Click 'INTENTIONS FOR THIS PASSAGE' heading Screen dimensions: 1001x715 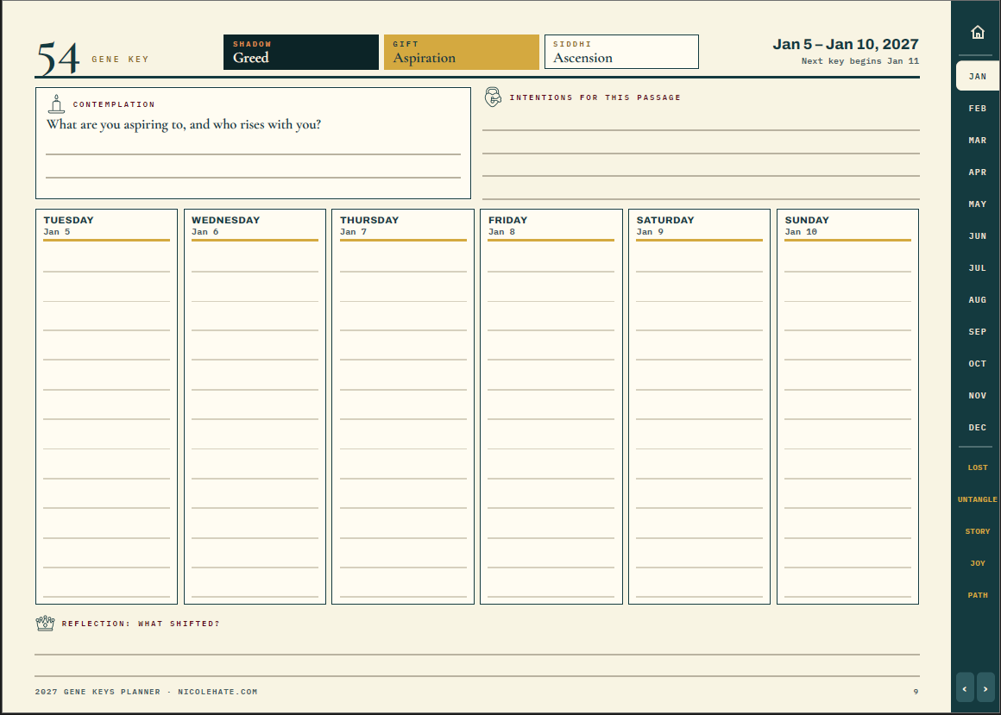(595, 97)
